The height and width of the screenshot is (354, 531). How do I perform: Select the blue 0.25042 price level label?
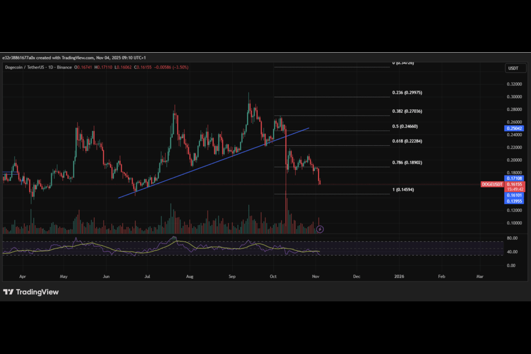(514, 128)
